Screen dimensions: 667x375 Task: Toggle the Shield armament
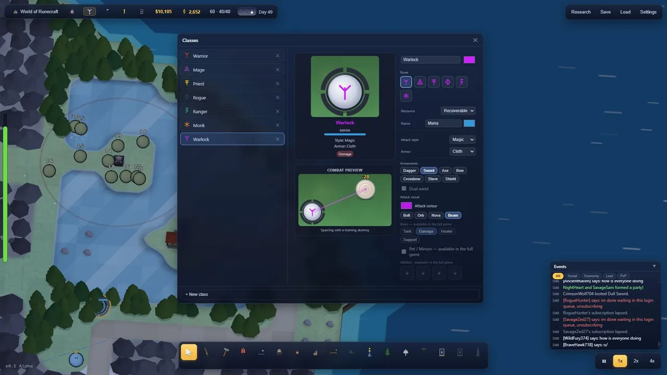tap(451, 179)
